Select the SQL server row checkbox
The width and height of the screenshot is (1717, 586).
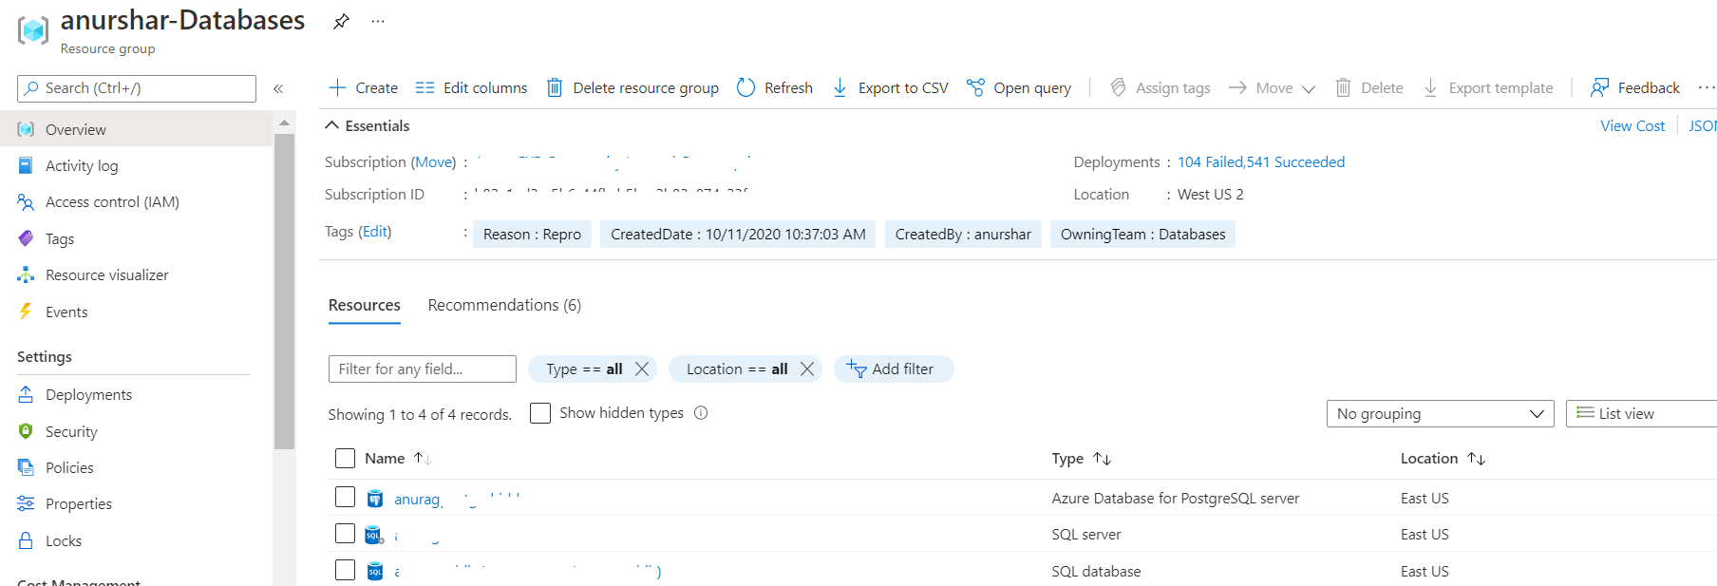[x=346, y=534]
